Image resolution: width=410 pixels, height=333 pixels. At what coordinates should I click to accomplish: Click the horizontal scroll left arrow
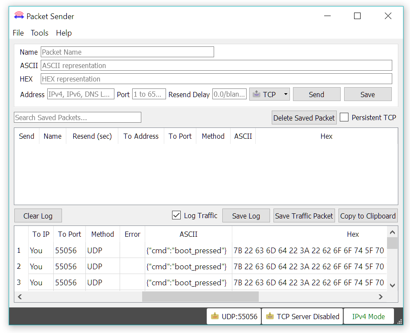point(20,297)
